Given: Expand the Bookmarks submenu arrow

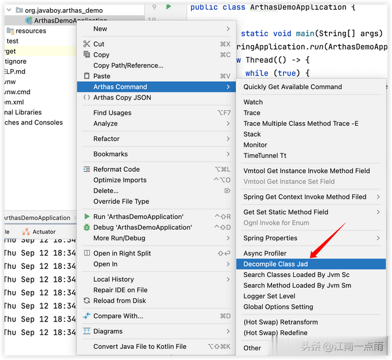Looking at the screenshot, I should point(228,154).
